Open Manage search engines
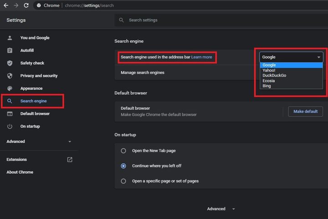 [x=143, y=73]
